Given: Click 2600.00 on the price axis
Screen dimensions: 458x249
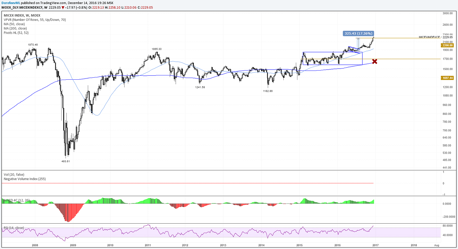Looking at the screenshot, I should coord(448,25).
